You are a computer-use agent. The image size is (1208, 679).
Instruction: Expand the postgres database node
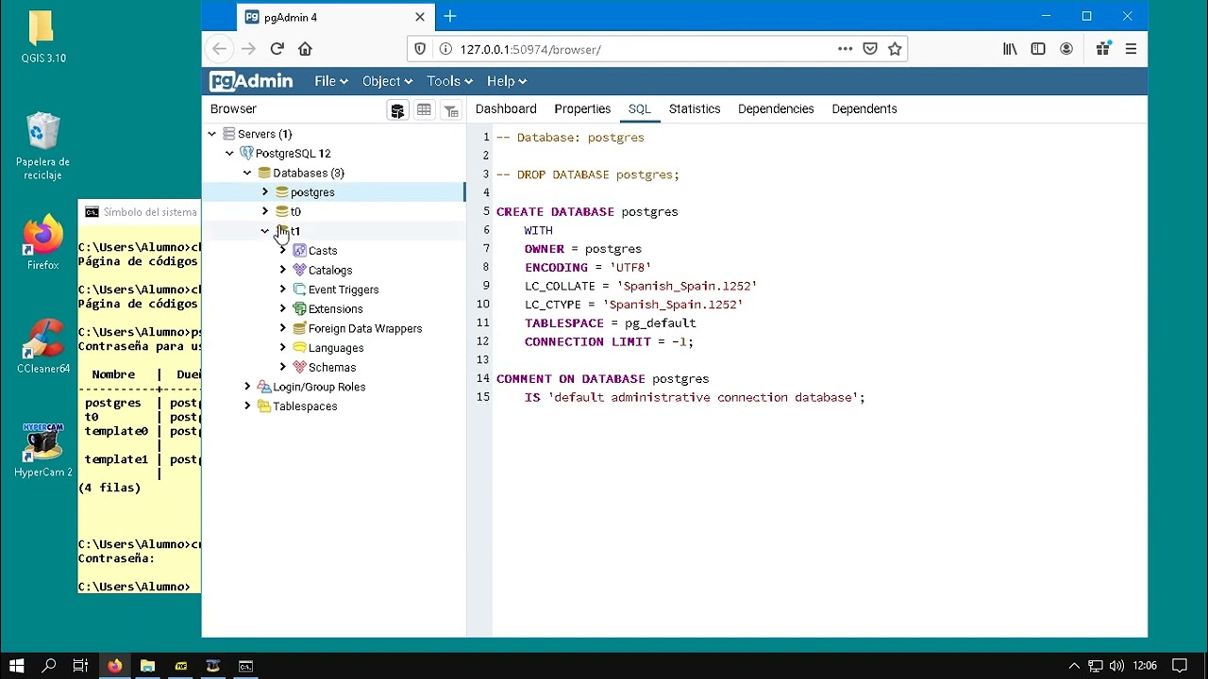(x=265, y=192)
